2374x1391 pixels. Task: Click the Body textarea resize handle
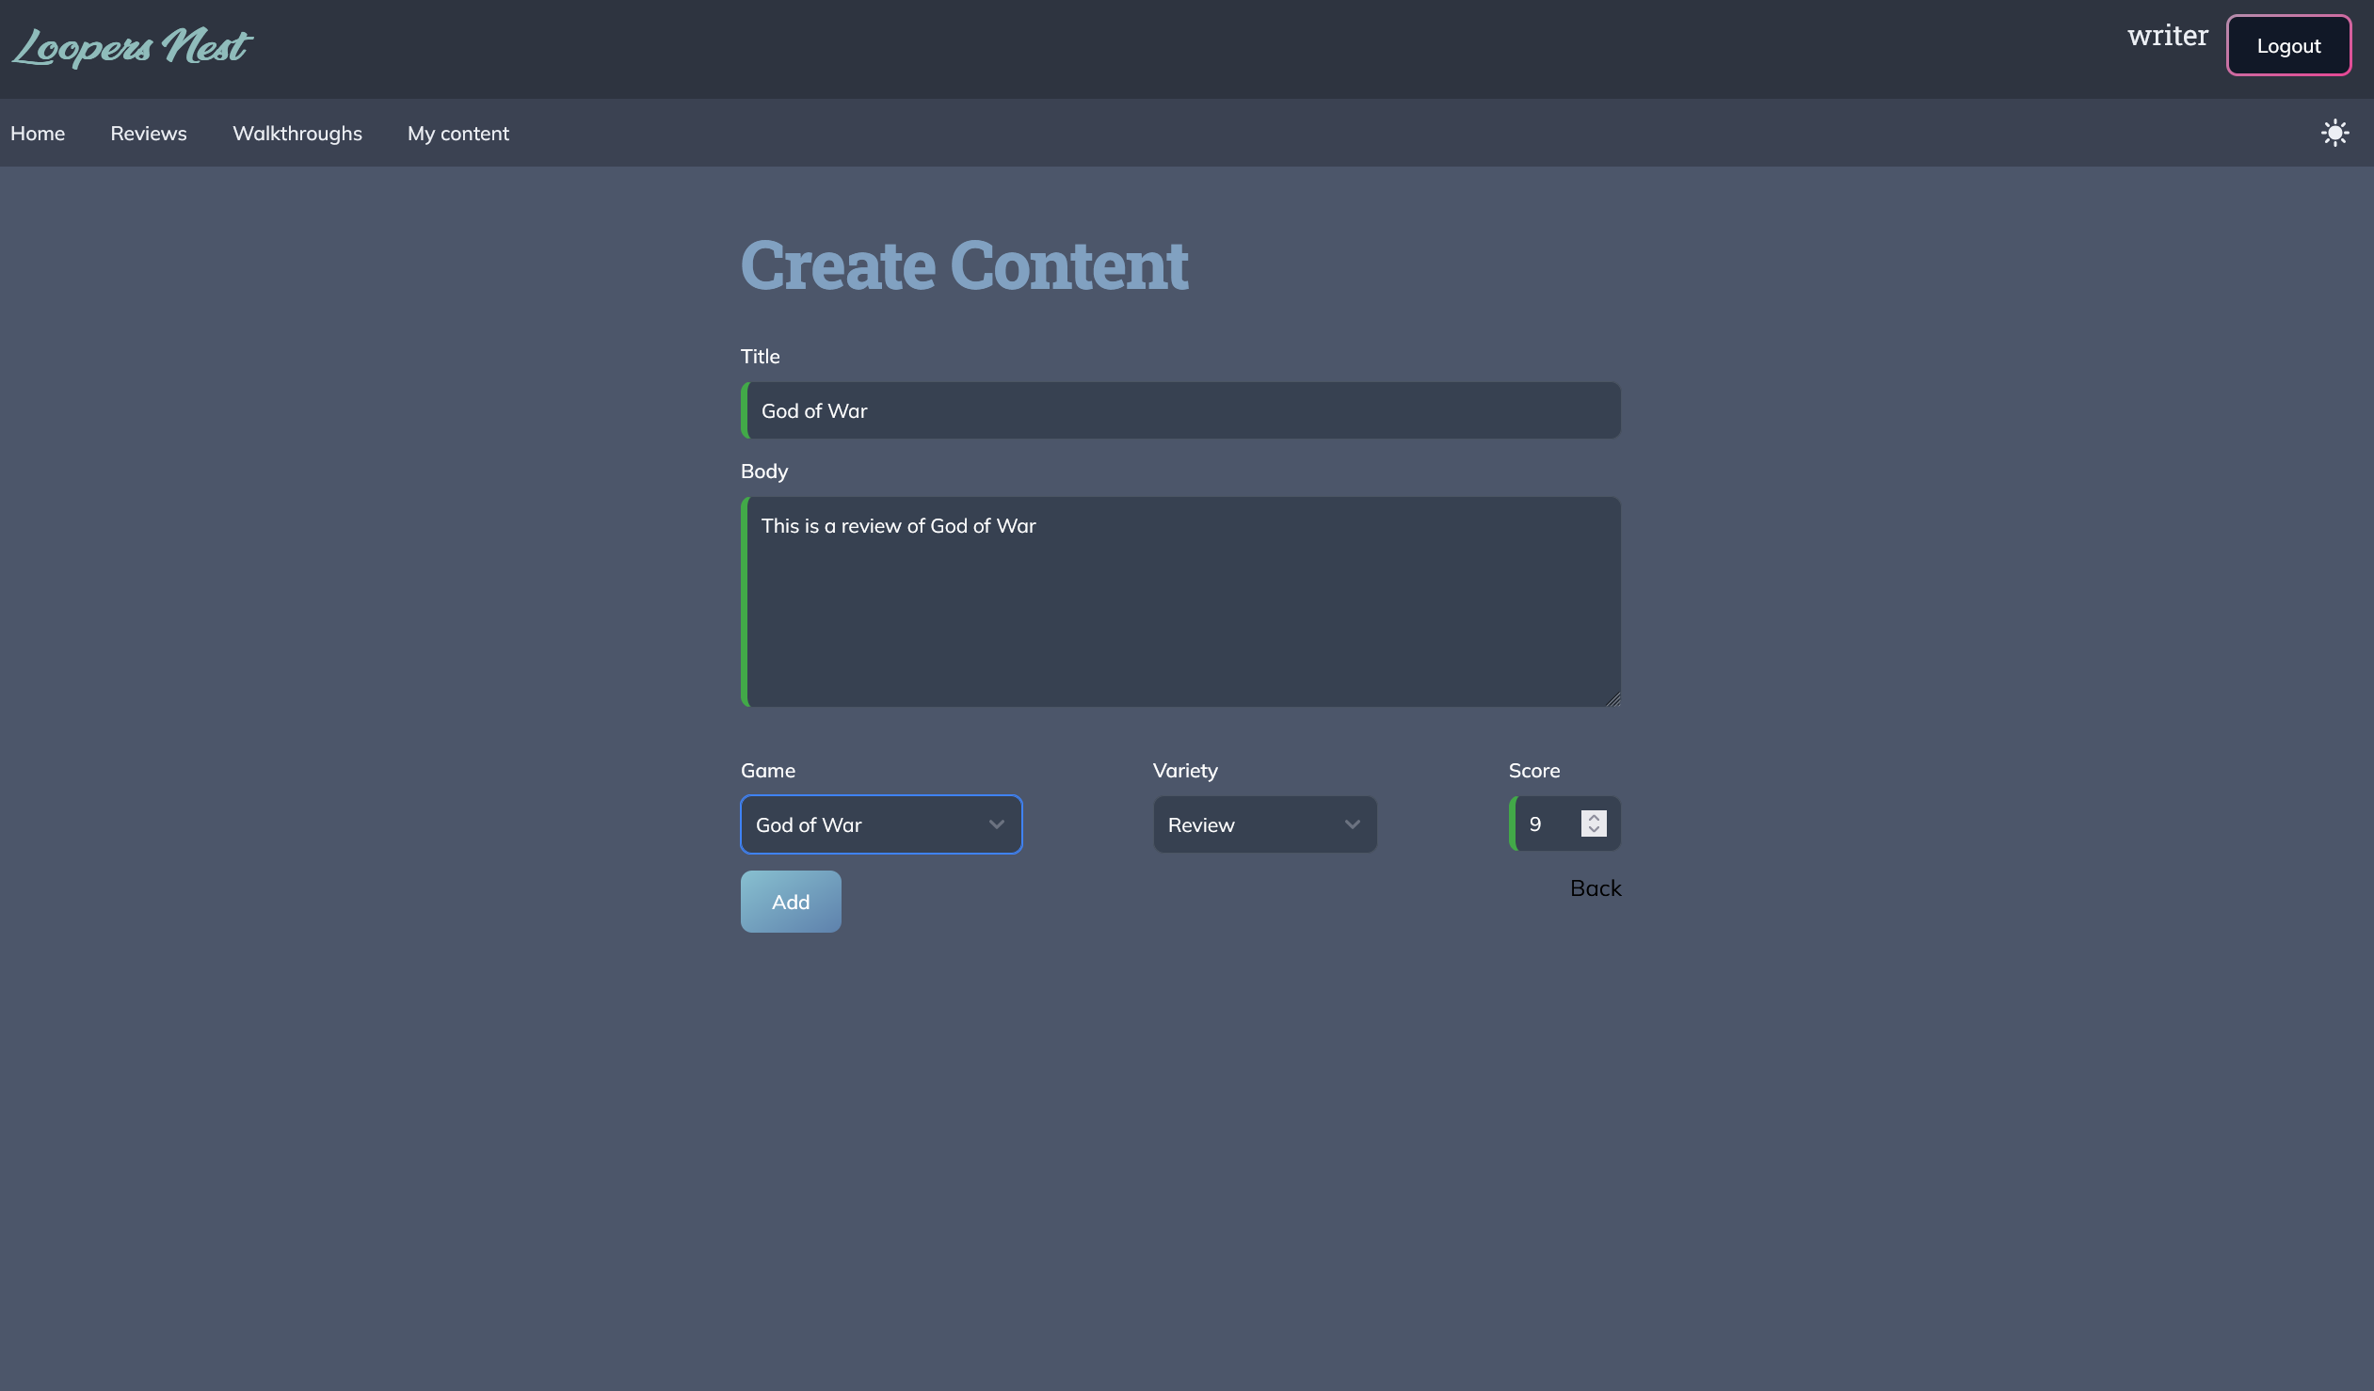[x=1612, y=699]
